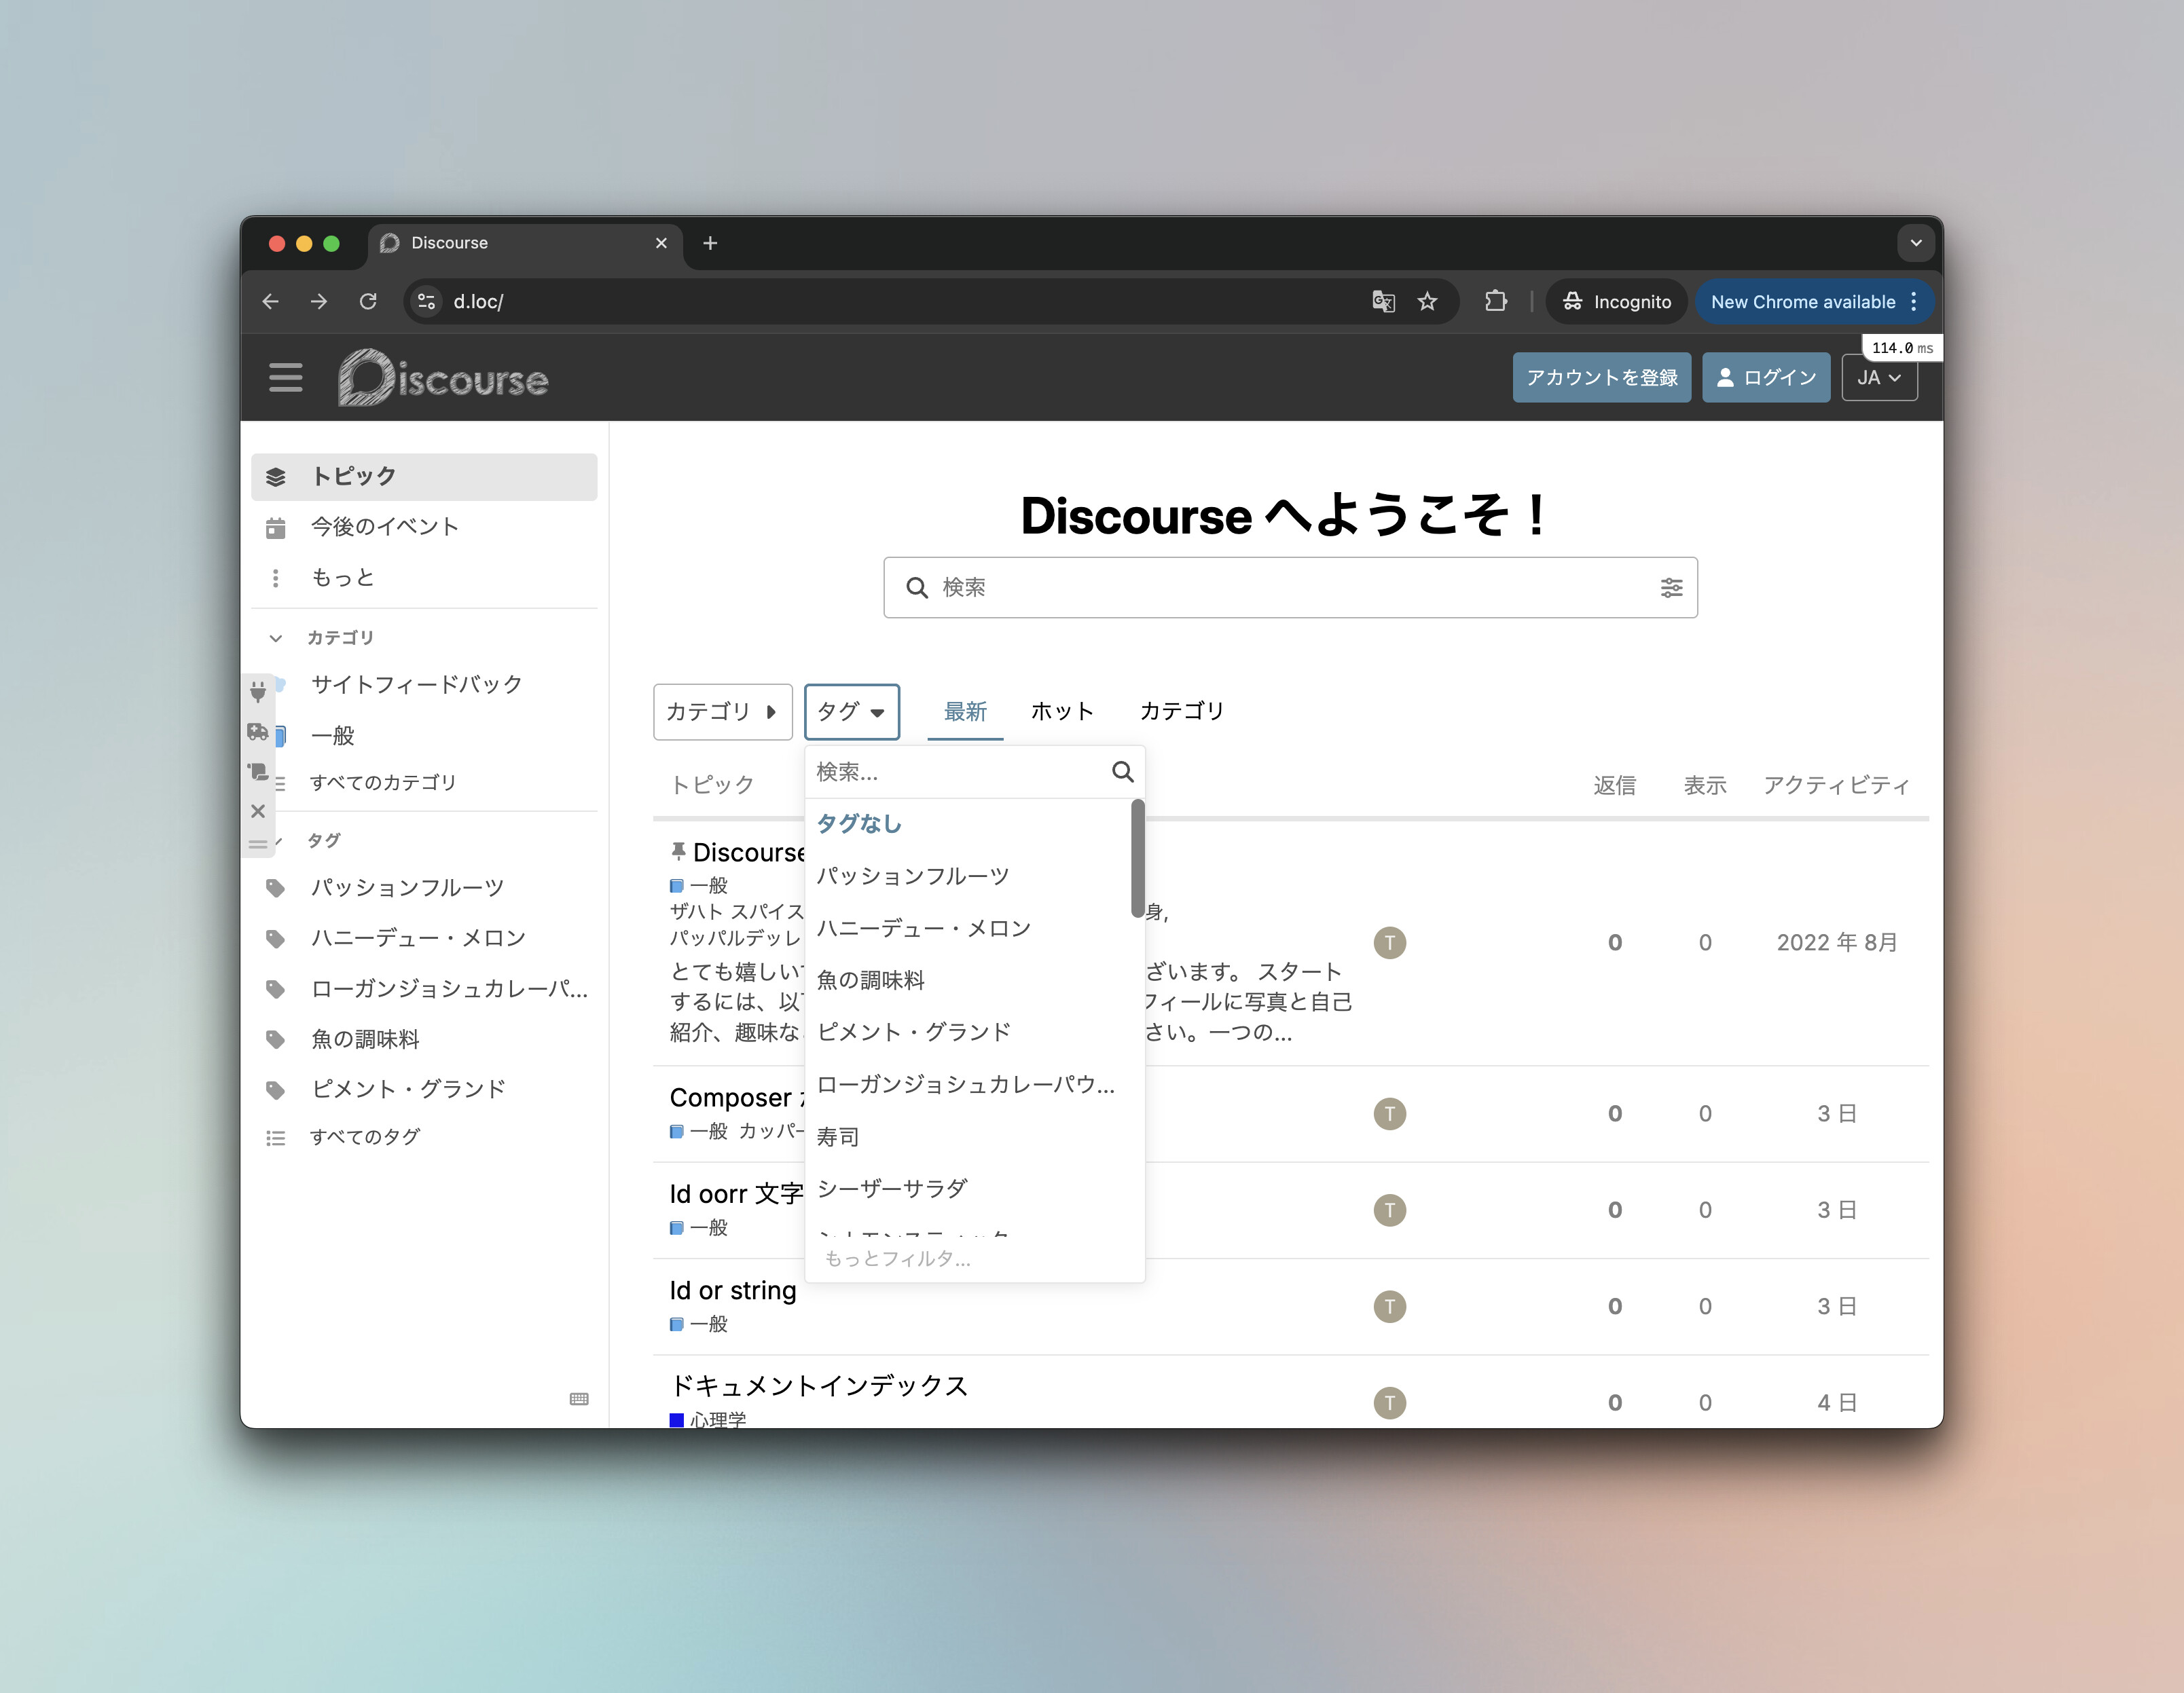Select 魚の調味料 in the tag dropdown

coord(968,980)
